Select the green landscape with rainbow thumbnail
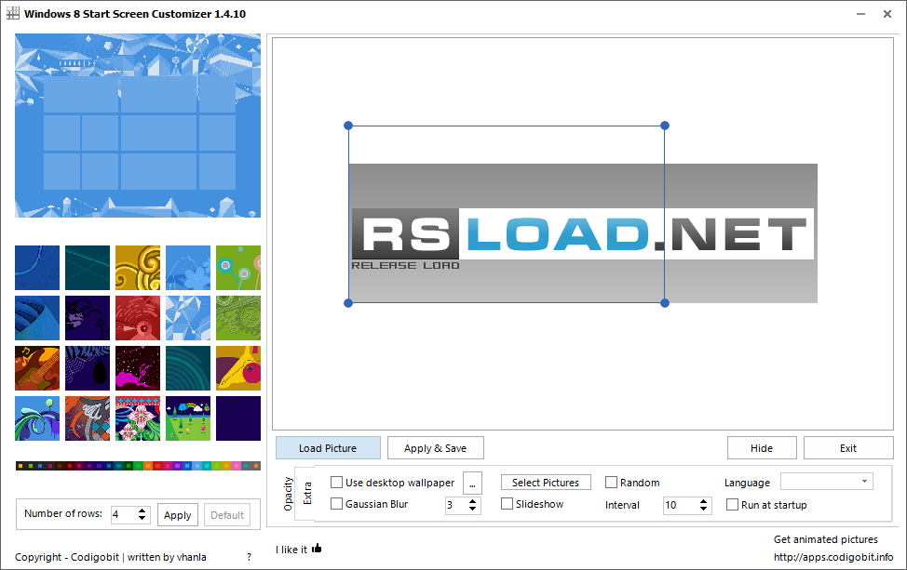This screenshot has width=907, height=570. (x=188, y=418)
